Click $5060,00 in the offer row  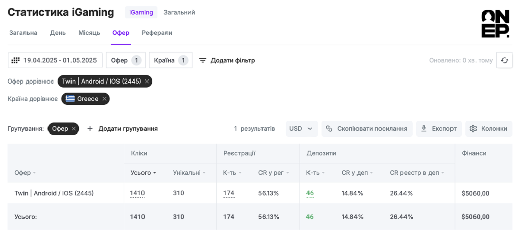(476, 193)
